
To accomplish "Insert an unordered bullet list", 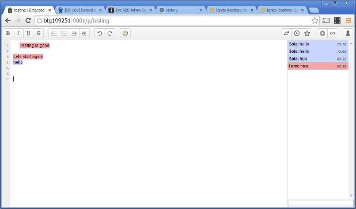I will [65, 33].
